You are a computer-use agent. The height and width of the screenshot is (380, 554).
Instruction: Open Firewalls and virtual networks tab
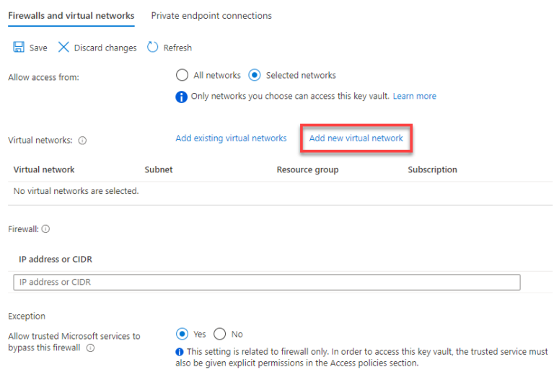point(71,16)
